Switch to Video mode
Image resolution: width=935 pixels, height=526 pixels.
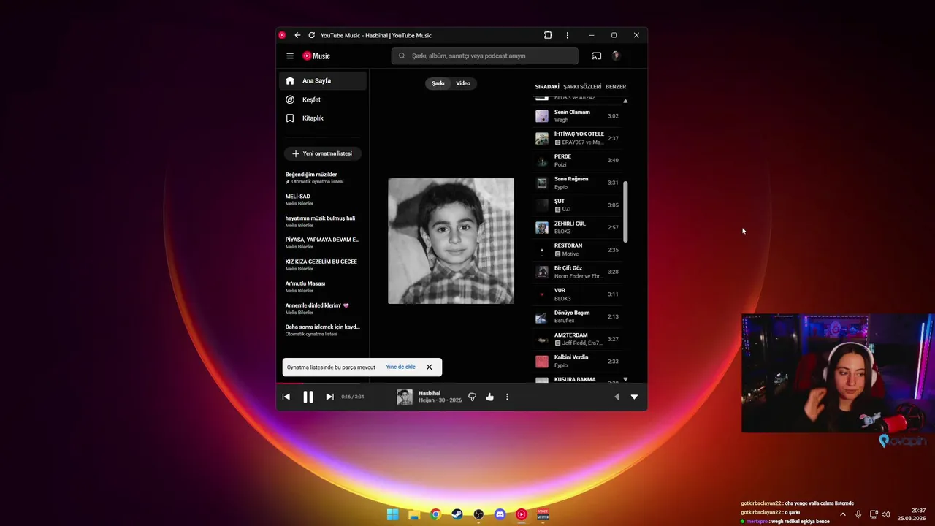click(x=463, y=83)
